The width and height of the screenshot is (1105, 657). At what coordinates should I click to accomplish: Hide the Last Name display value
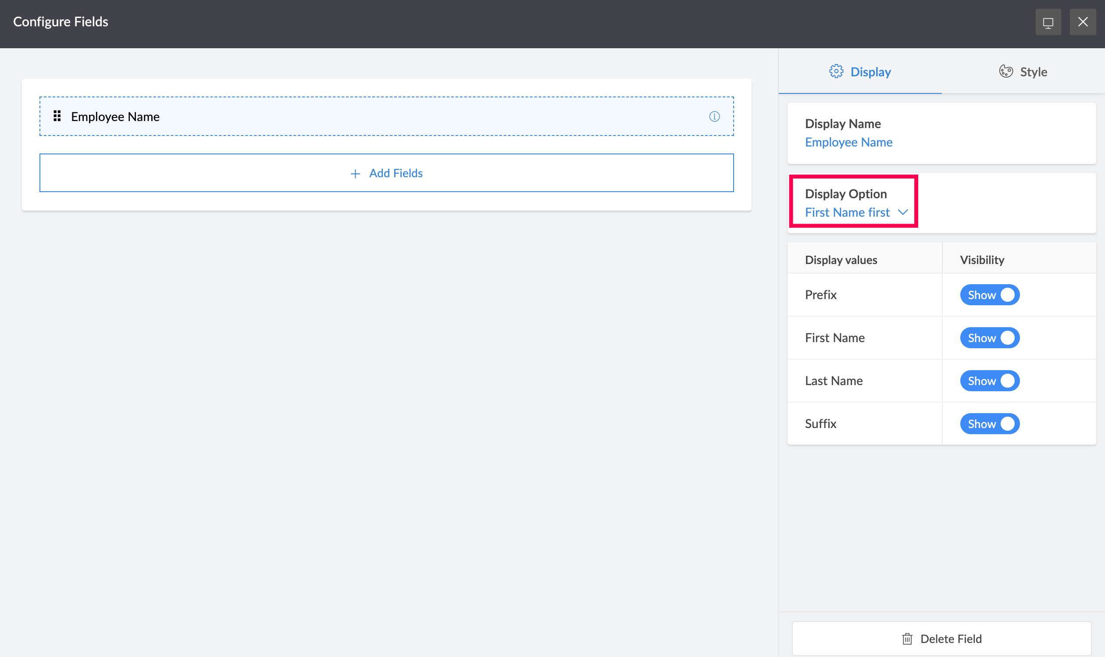pyautogui.click(x=990, y=381)
